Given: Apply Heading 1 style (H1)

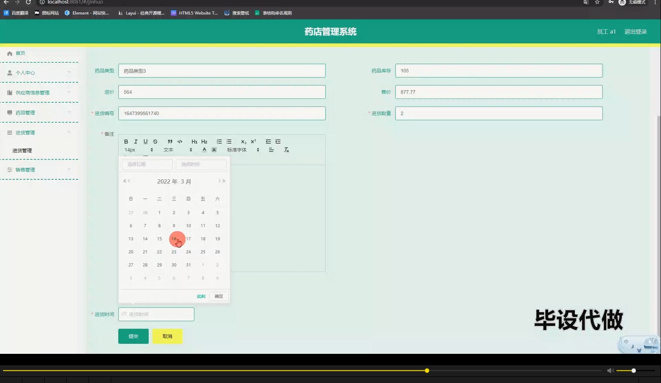Looking at the screenshot, I should tap(194, 141).
